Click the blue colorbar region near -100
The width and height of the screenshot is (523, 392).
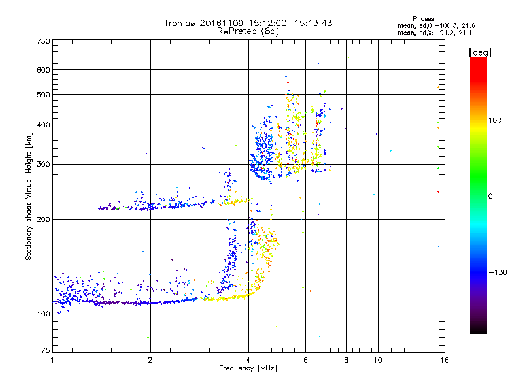click(479, 272)
